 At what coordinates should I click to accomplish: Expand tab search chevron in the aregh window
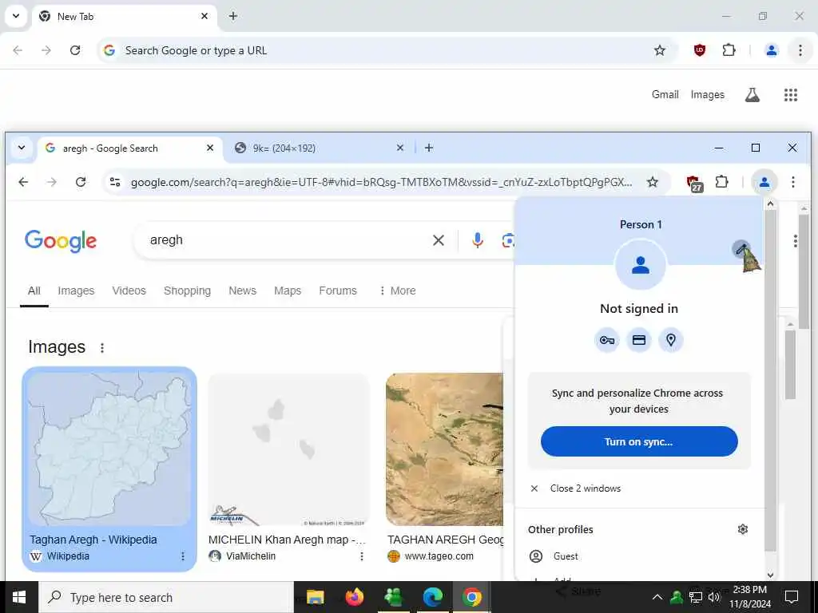[22, 148]
